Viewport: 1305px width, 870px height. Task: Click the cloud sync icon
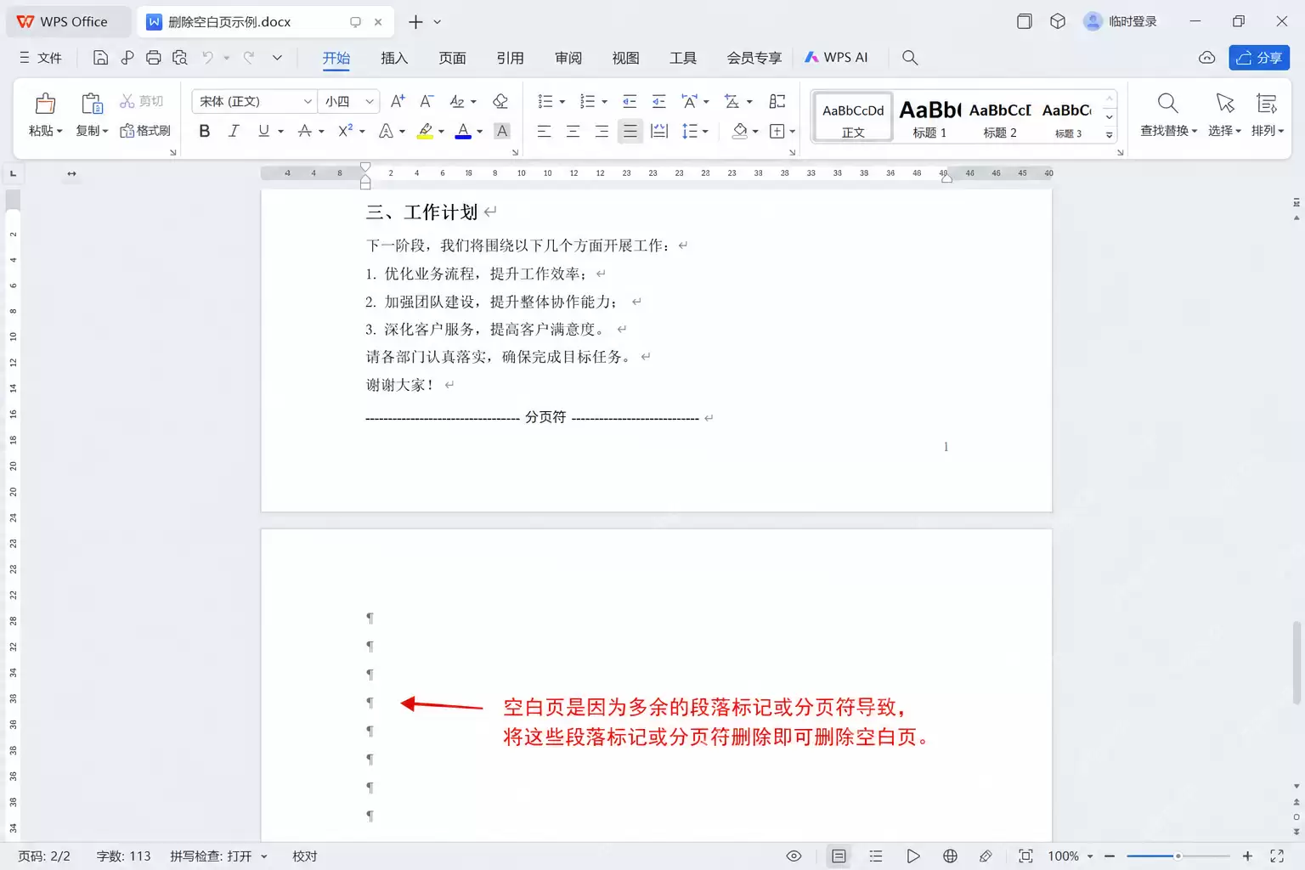1206,58
